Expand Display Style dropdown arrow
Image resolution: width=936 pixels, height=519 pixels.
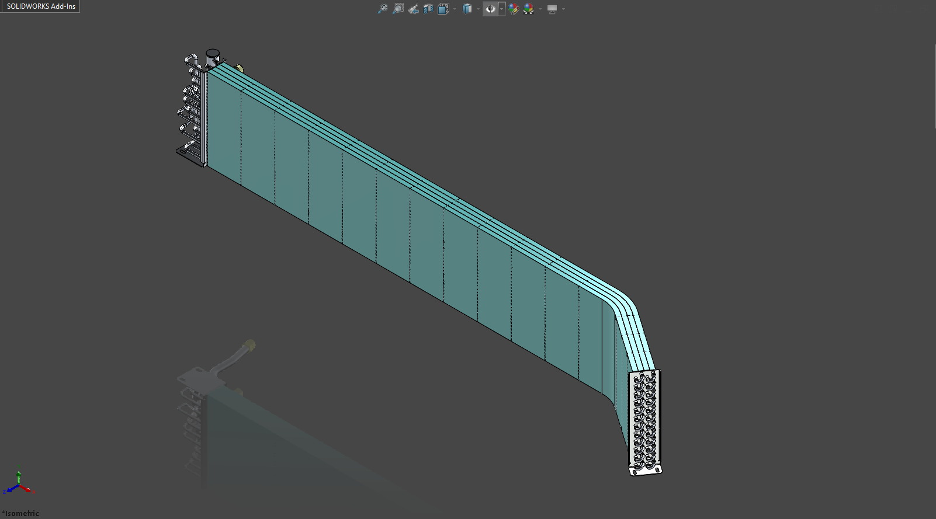click(x=478, y=9)
